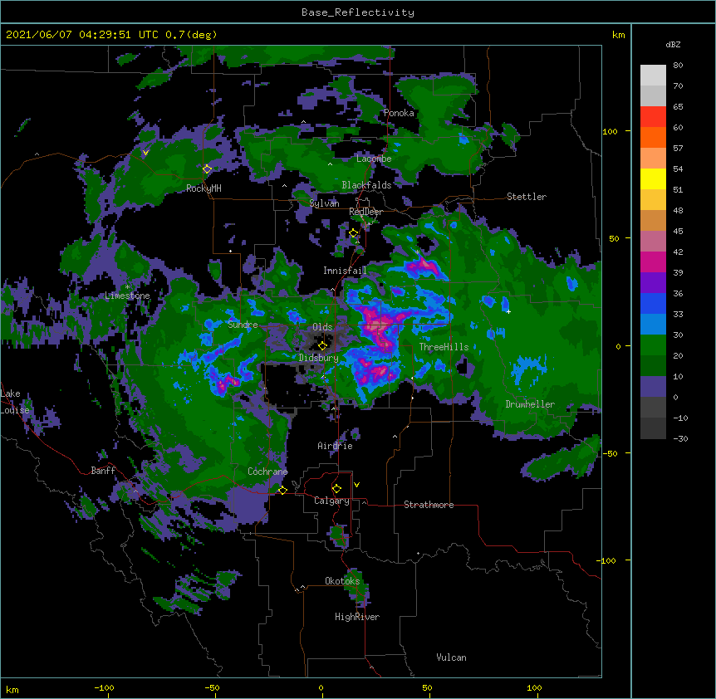Pick the red 65-60 dBZ legend band
Viewport: 716px width, 699px height.
(653, 117)
